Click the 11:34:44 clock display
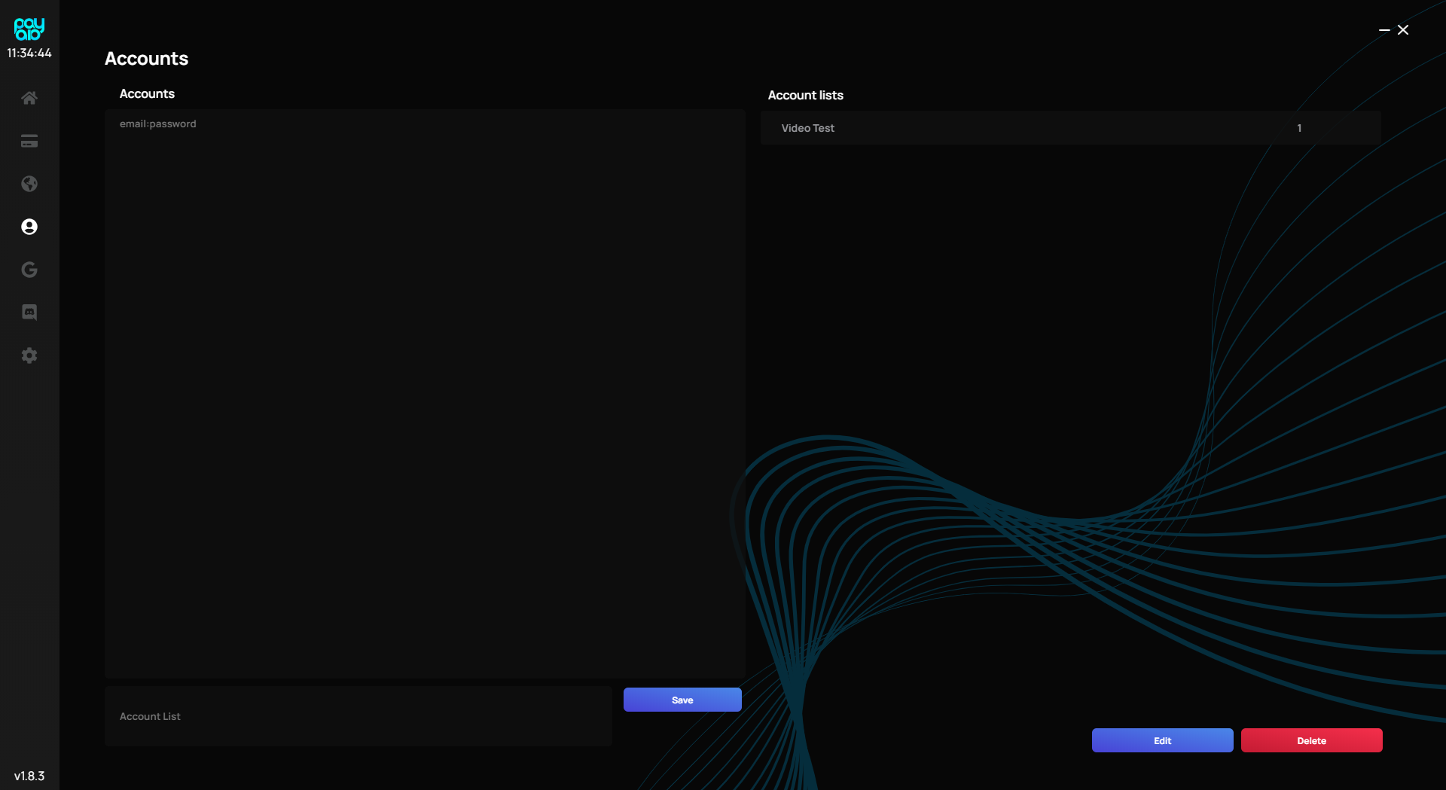This screenshot has width=1446, height=790. 29,53
